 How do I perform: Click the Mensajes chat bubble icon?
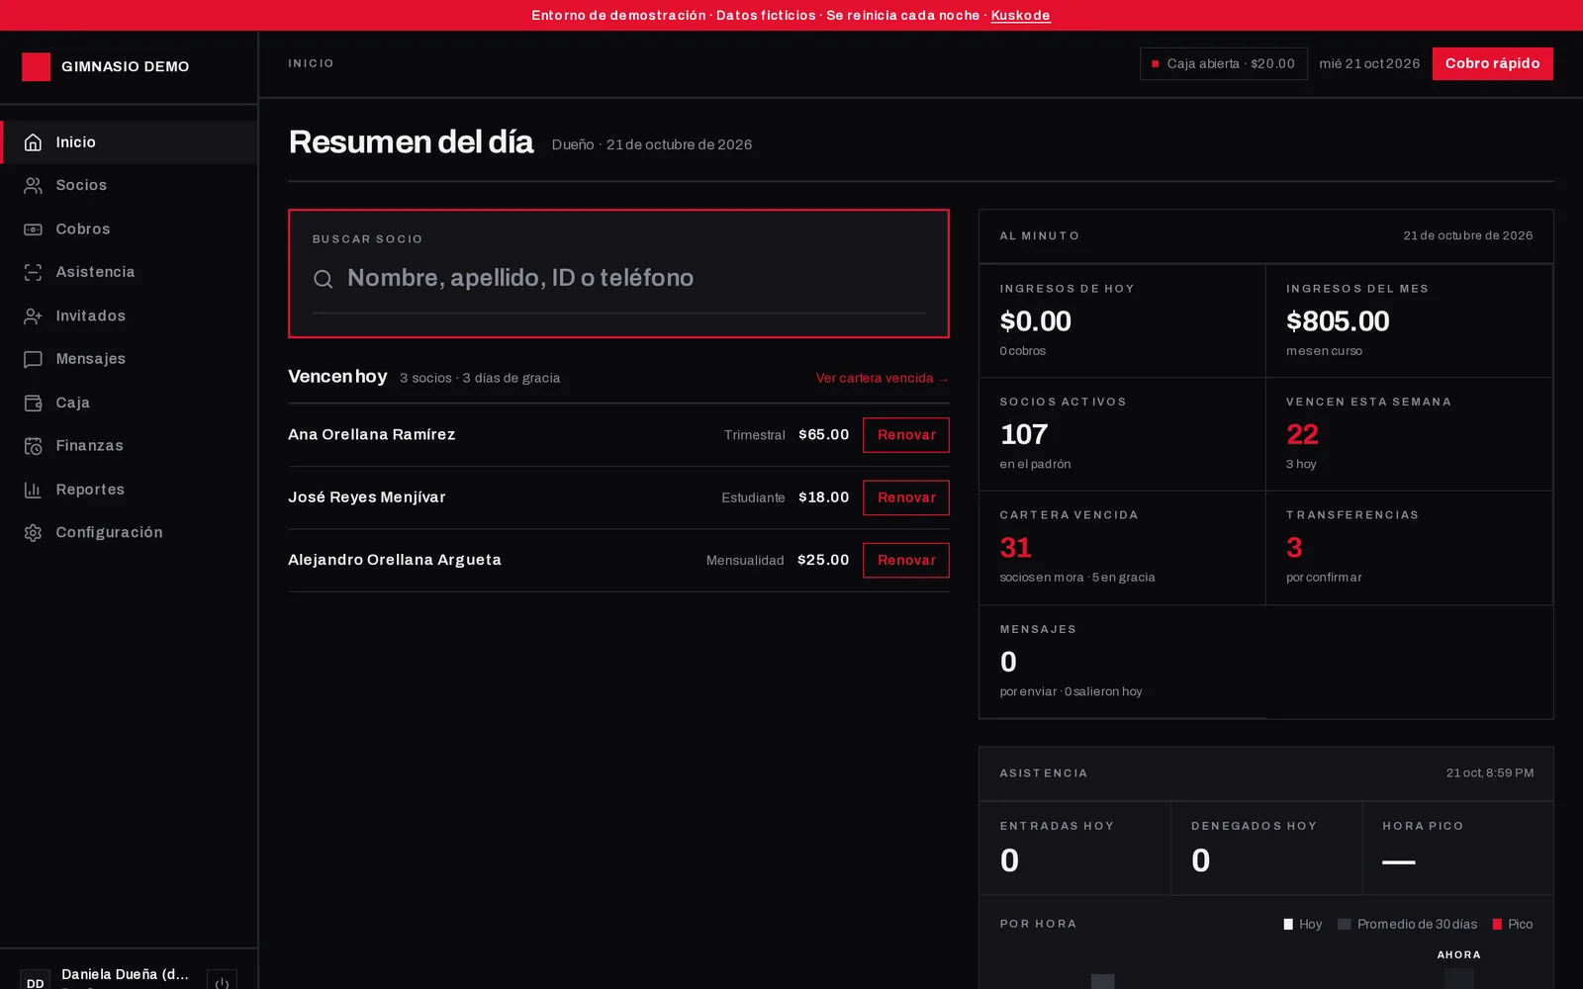[x=33, y=359]
